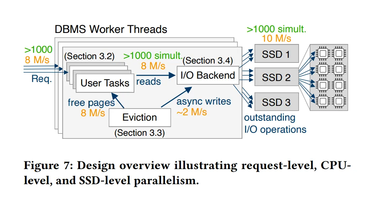Click the 'free pages' label
This screenshot has width=370, height=205.
(91, 103)
